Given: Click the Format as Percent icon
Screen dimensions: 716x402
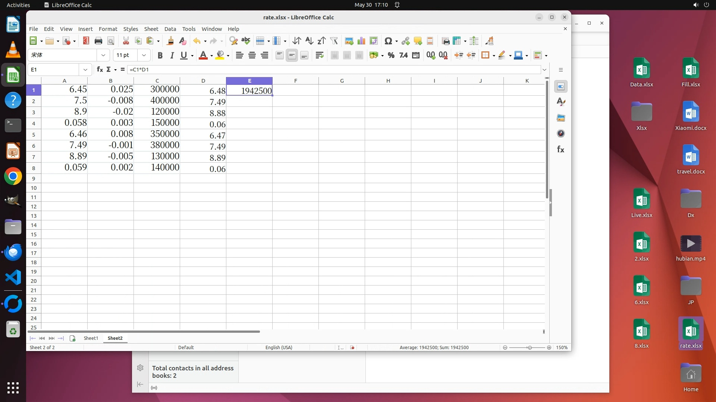Looking at the screenshot, I should pyautogui.click(x=391, y=55).
